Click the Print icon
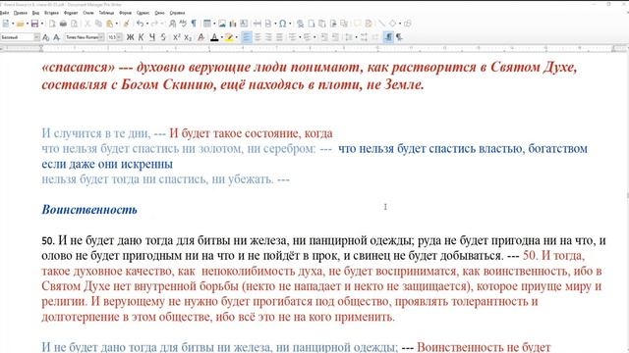 click(x=63, y=24)
